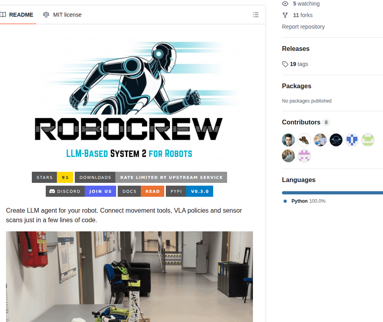Open the Packages heading link
The height and width of the screenshot is (322, 383).
[297, 86]
